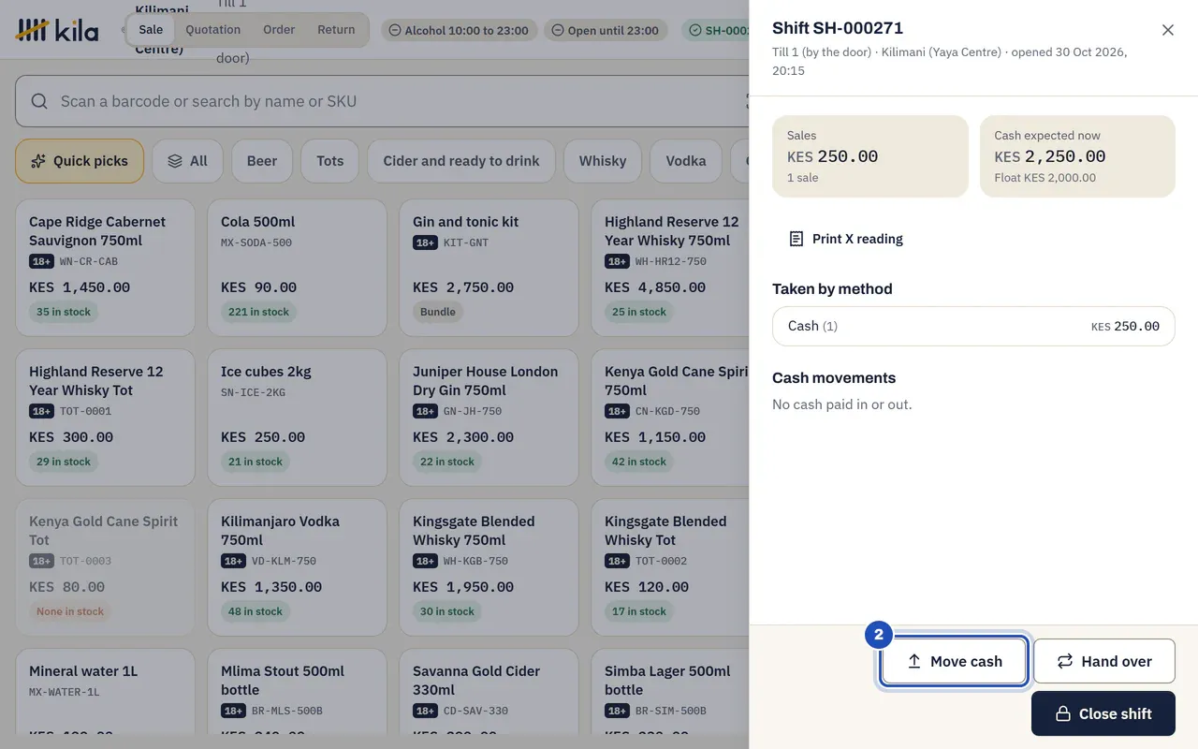Image resolution: width=1198 pixels, height=749 pixels.
Task: Click the Move cash button
Action: (955, 661)
